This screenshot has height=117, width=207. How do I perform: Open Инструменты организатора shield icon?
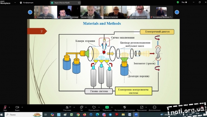pyautogui.click(x=125, y=107)
